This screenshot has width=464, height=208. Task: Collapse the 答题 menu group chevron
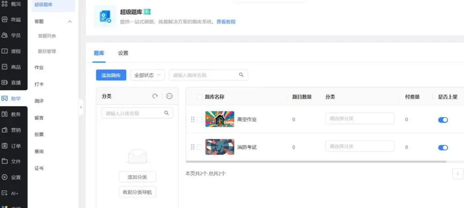pos(70,21)
